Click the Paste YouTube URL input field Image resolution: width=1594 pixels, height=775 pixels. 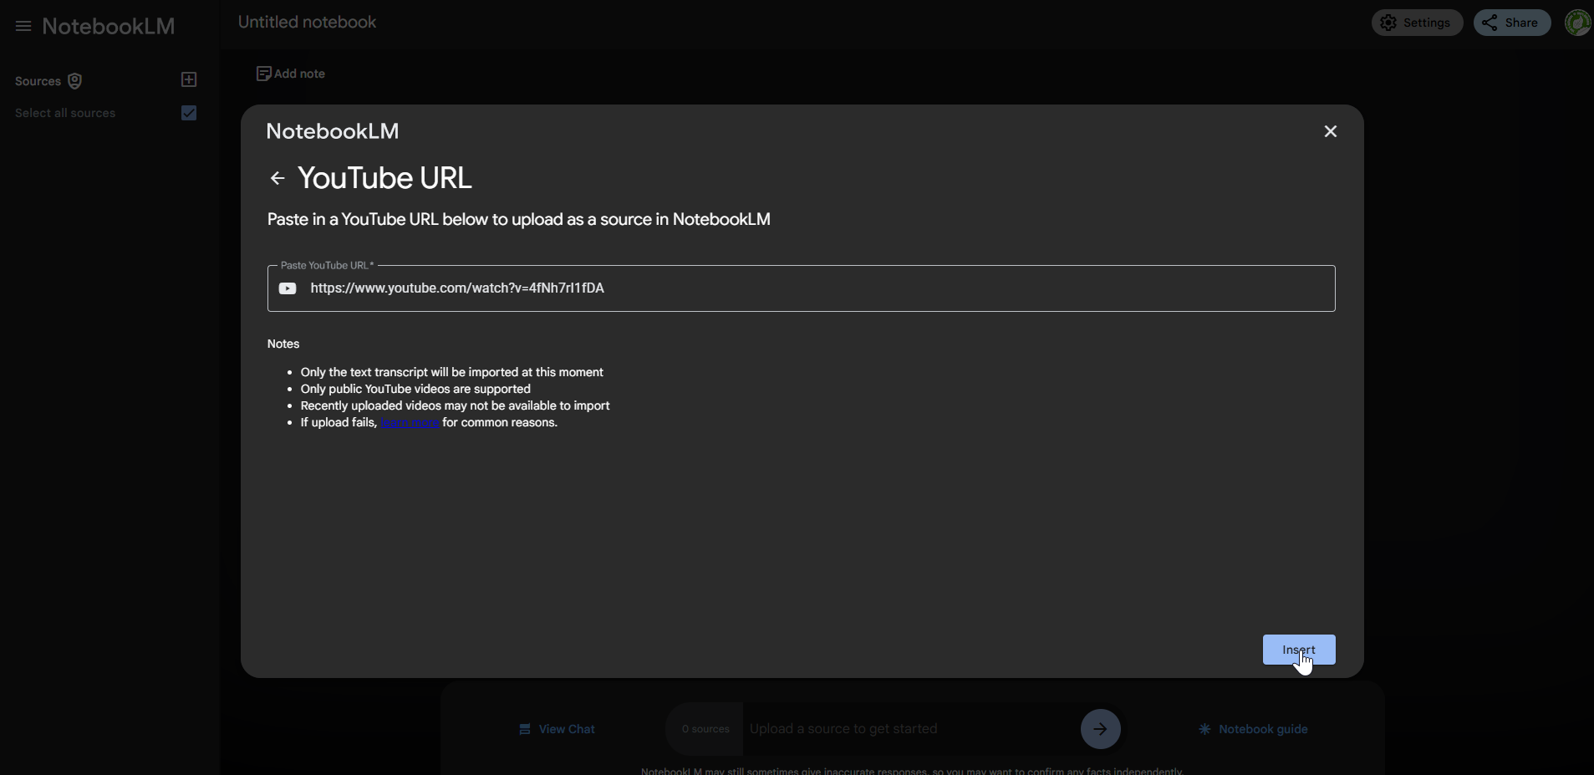pyautogui.click(x=801, y=288)
